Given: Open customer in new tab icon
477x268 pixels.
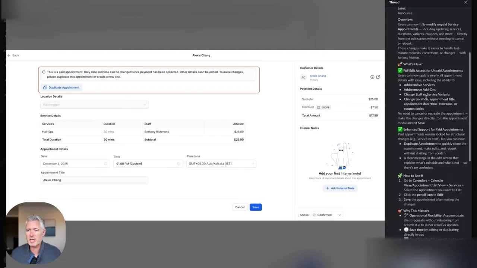Looking at the screenshot, I should pos(378,77).
